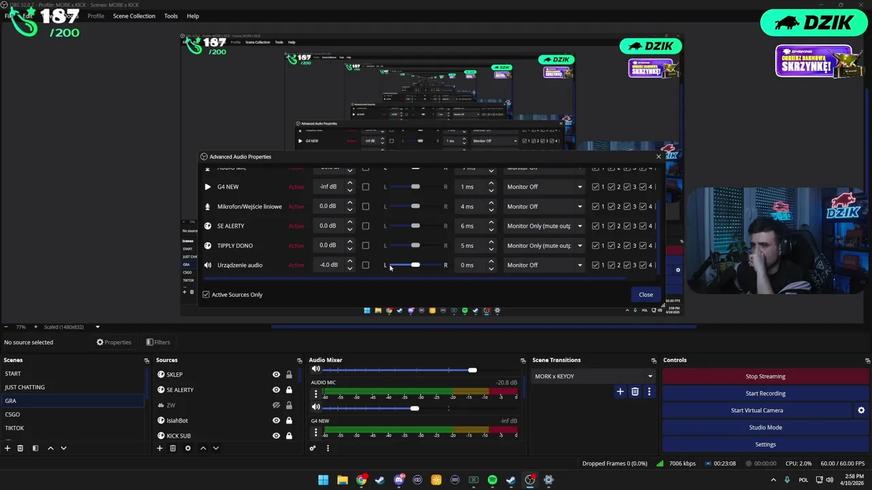This screenshot has height=490, width=872.
Task: Click Start Recording button
Action: click(765, 393)
